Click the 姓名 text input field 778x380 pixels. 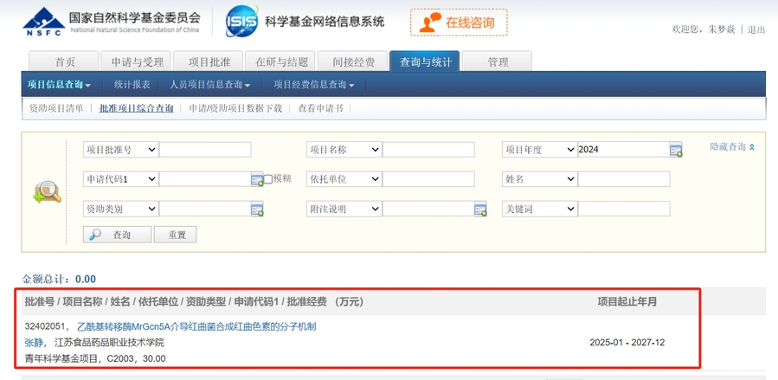pyautogui.click(x=623, y=179)
